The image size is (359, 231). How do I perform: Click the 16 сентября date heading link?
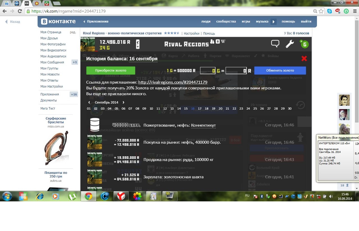tap(143, 58)
